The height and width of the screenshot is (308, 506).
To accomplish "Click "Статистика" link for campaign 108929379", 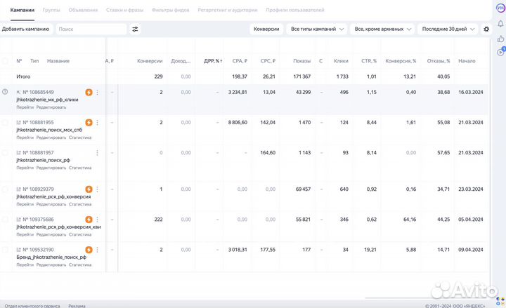I will coord(80,206).
